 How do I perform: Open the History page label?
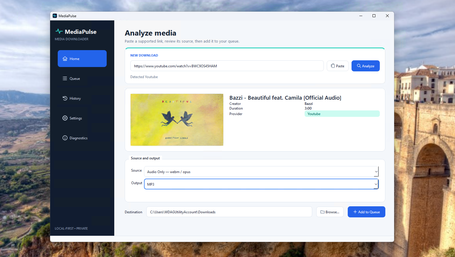tap(75, 98)
